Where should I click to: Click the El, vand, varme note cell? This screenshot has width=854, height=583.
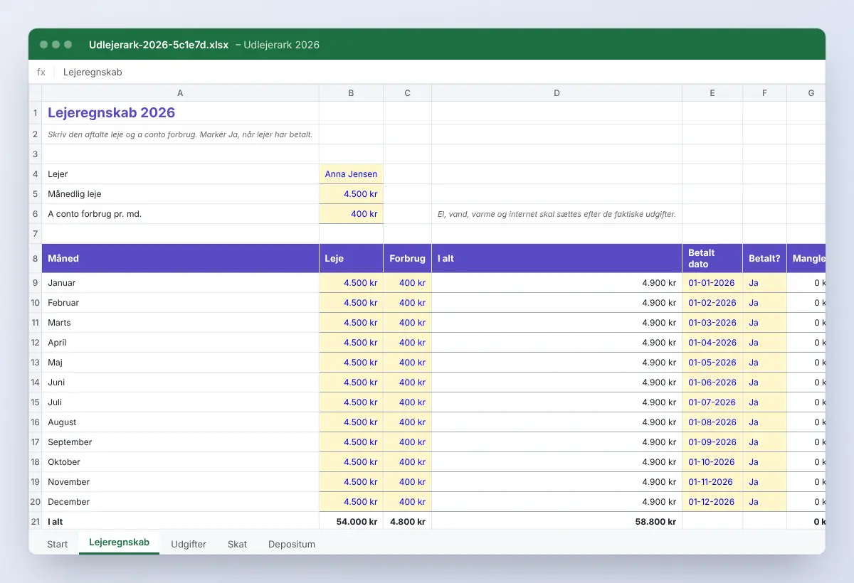557,214
